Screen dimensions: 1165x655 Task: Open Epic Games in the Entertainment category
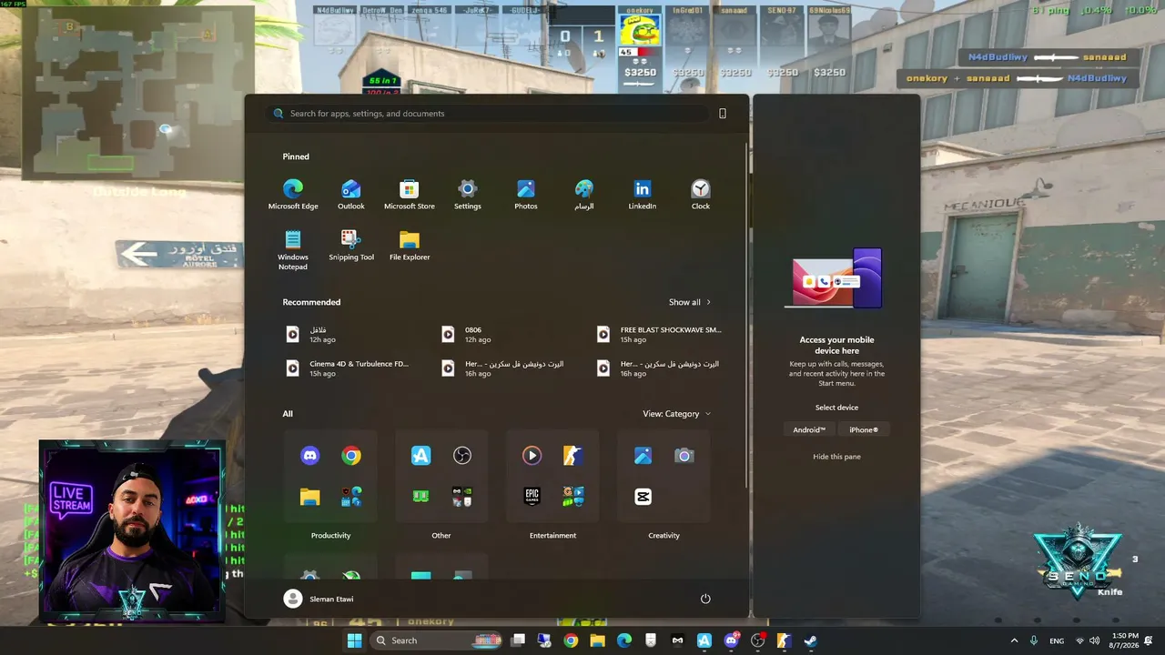(532, 497)
